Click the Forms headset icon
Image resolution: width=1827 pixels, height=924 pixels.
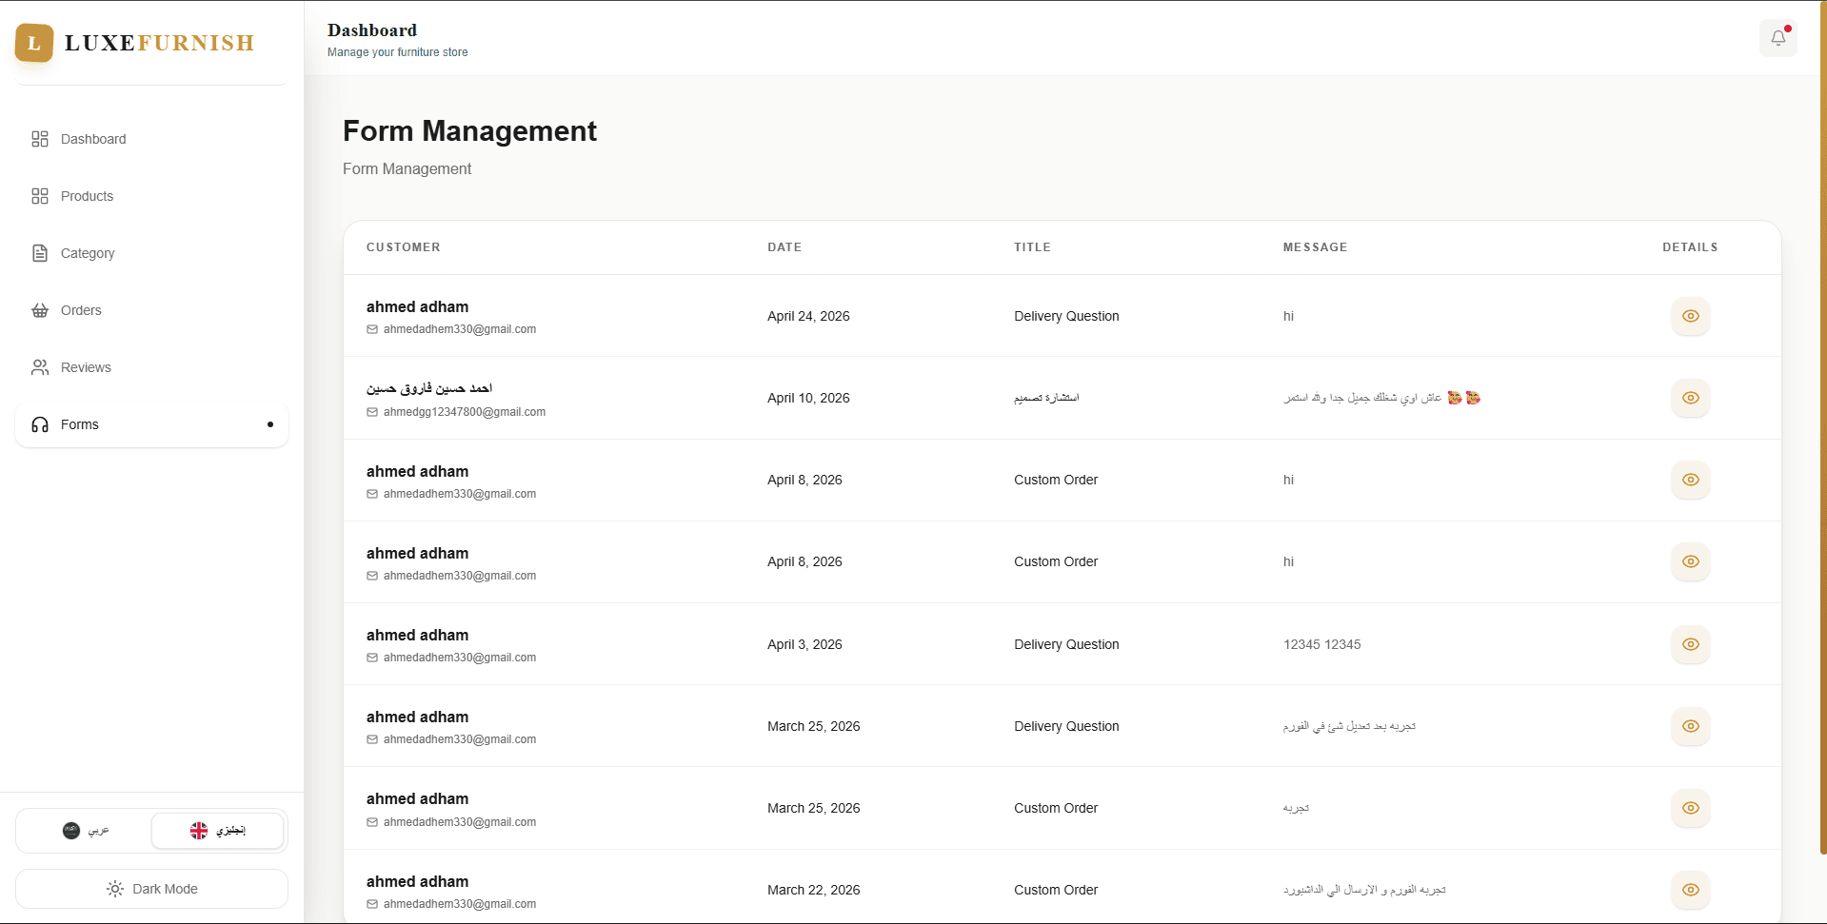click(x=40, y=424)
